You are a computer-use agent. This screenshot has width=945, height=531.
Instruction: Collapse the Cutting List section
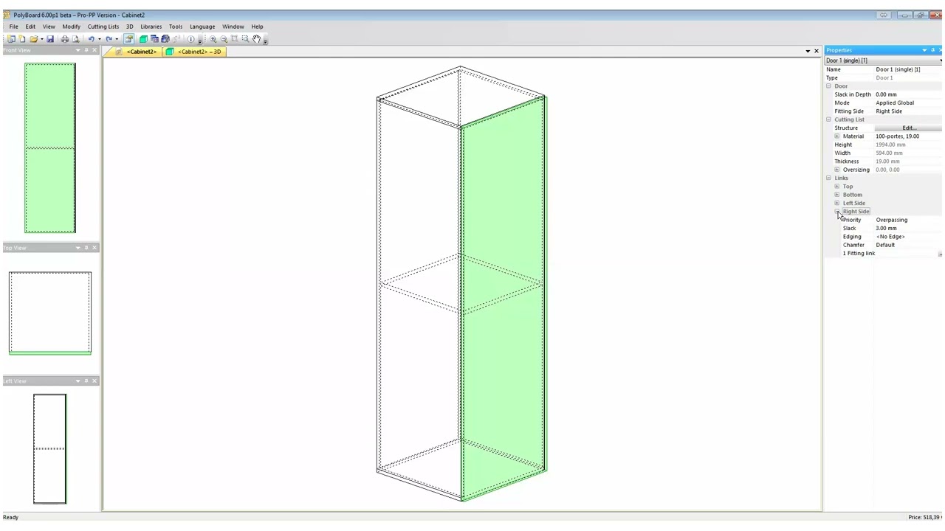pos(828,119)
